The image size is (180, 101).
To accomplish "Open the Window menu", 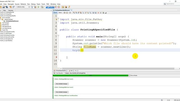I will (x=53, y=4).
